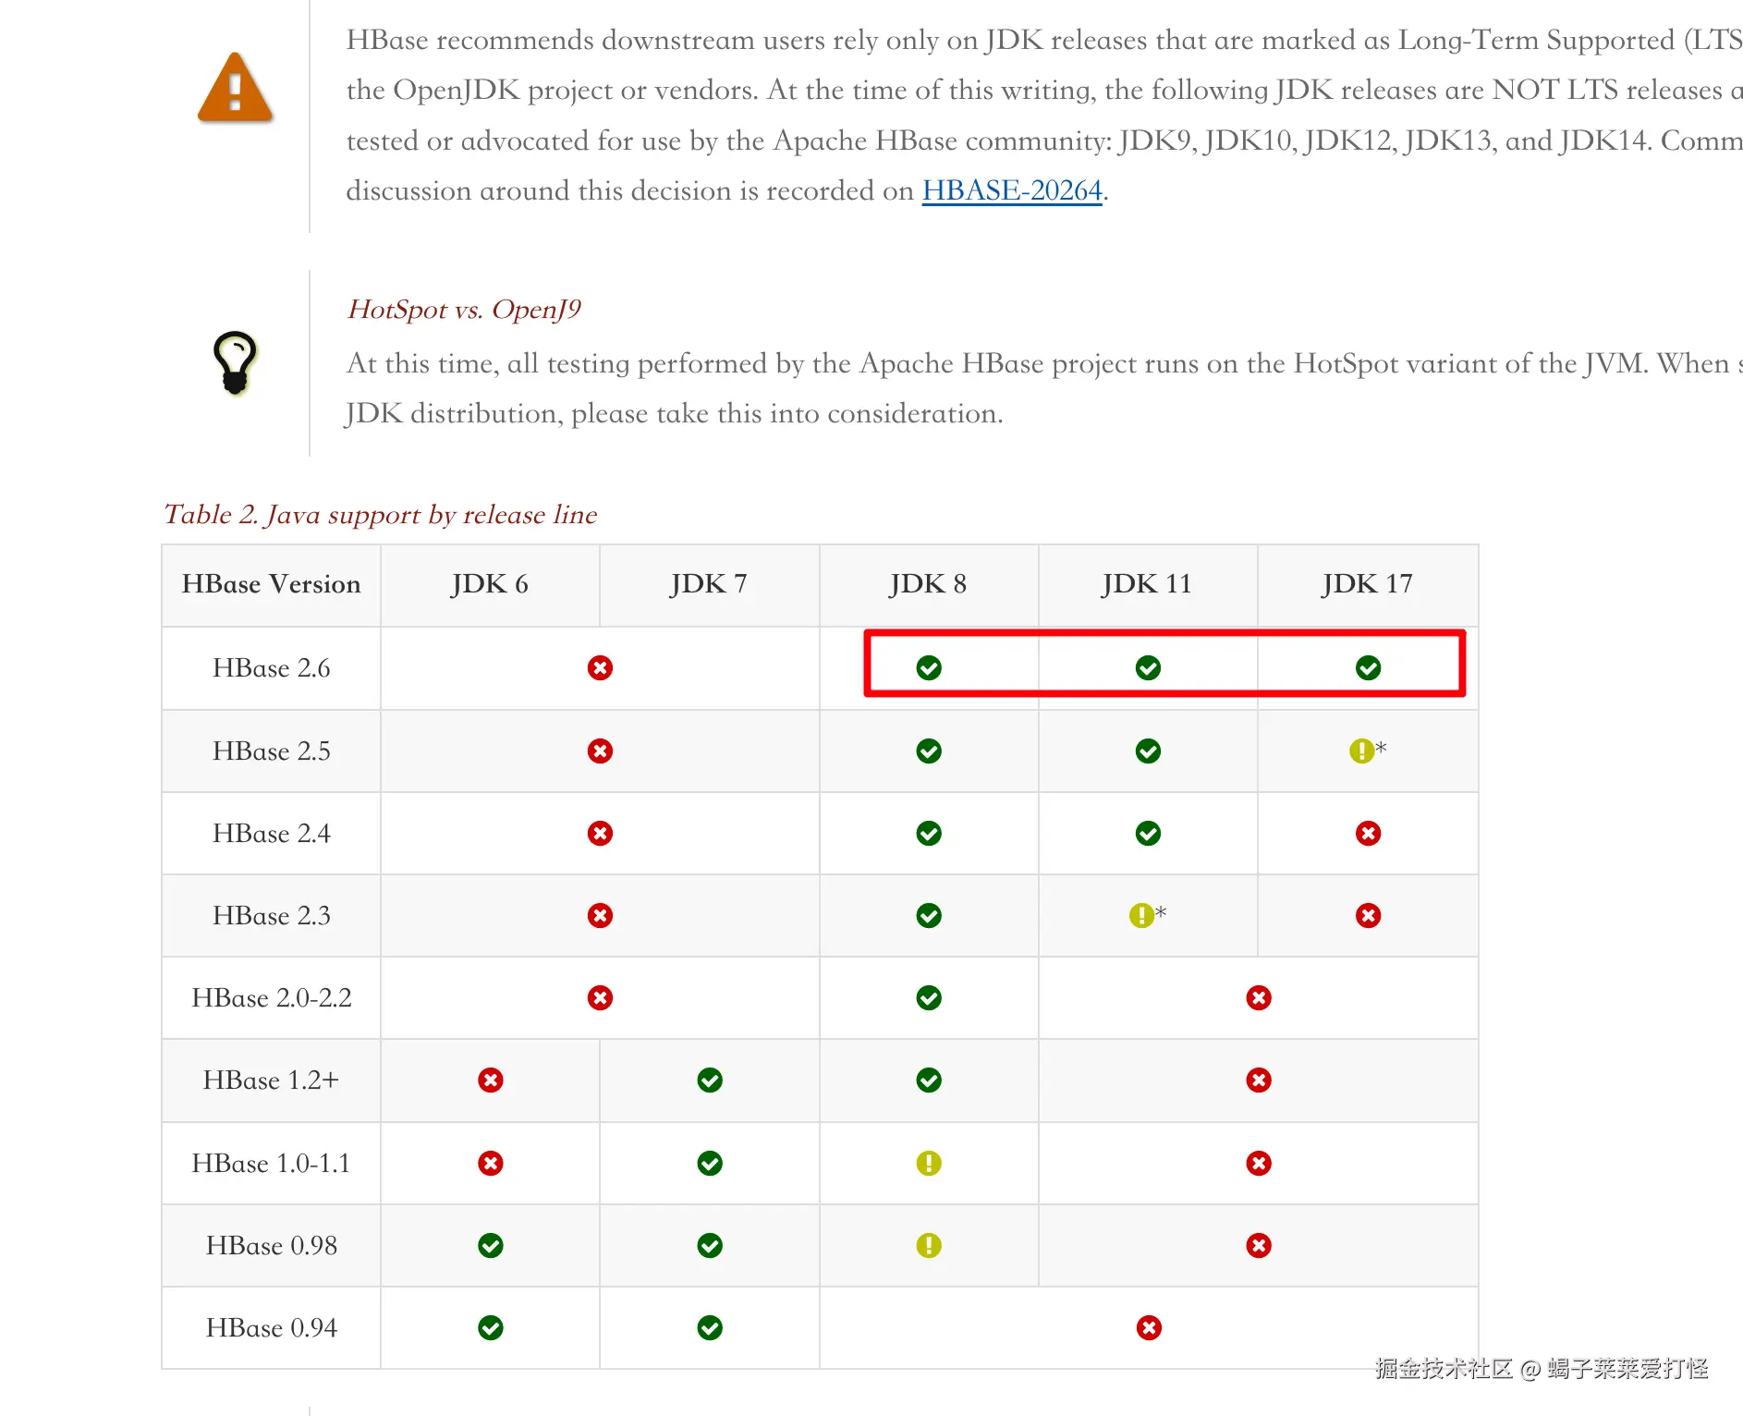Viewport: 1743px width, 1416px height.
Task: Click HBase 2.4 JDK 17 red cross
Action: [1368, 833]
